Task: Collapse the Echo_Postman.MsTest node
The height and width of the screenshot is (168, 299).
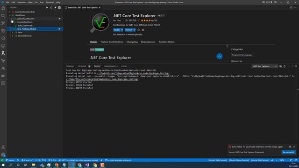Action: (11, 29)
